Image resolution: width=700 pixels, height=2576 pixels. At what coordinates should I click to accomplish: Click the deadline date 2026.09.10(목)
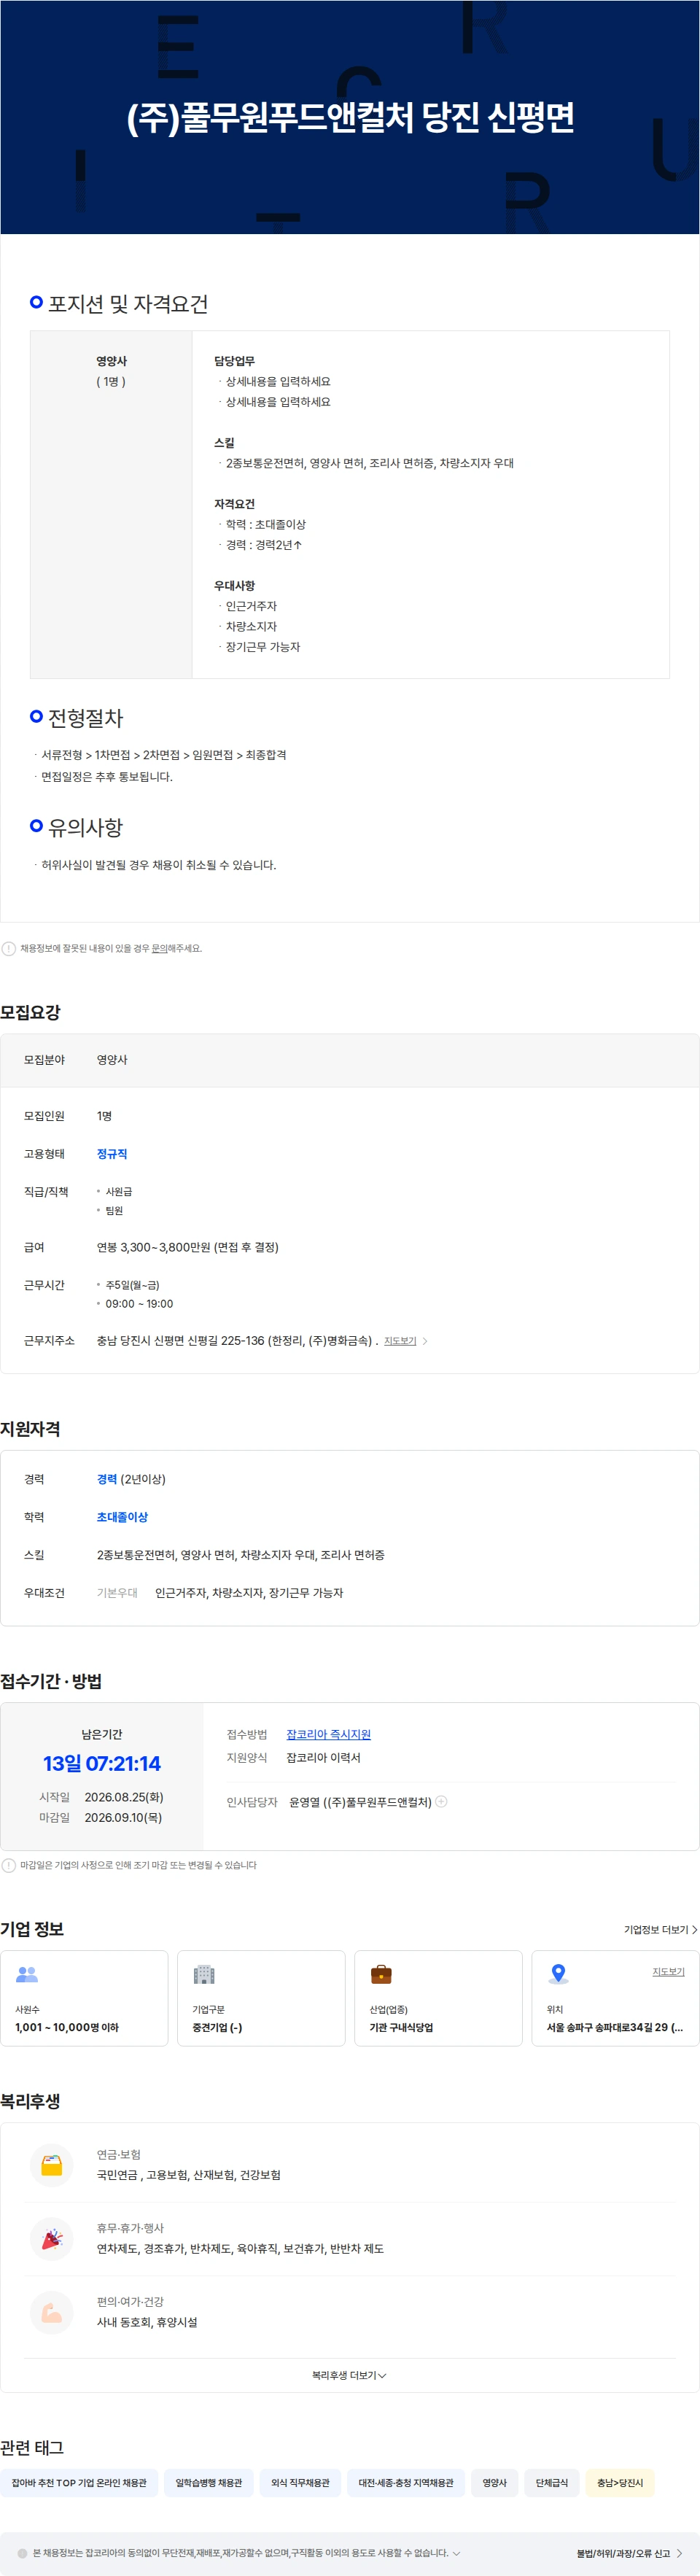tap(123, 1817)
